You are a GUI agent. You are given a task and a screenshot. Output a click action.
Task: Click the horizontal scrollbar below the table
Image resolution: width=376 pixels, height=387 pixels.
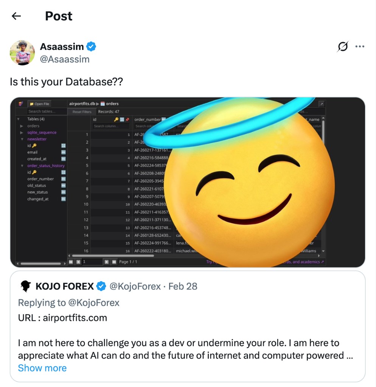[113, 256]
